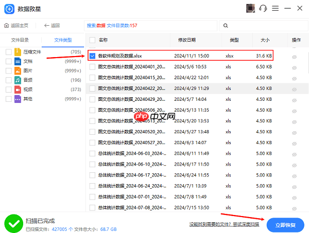Preview the 20240506 file with eye icon
This screenshot has width=309, height=233.
pyautogui.click(x=294, y=111)
